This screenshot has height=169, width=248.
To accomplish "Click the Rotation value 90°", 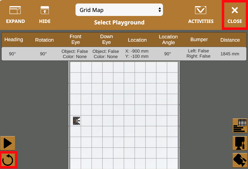I will [x=43, y=54].
